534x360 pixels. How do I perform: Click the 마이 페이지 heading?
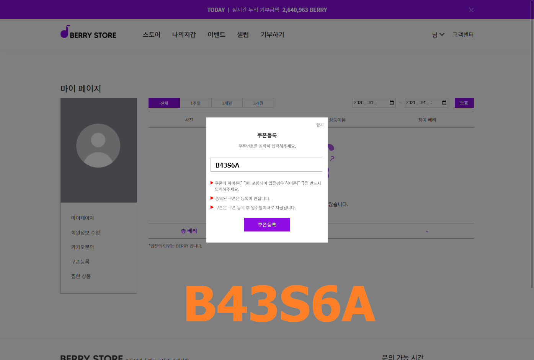[81, 88]
